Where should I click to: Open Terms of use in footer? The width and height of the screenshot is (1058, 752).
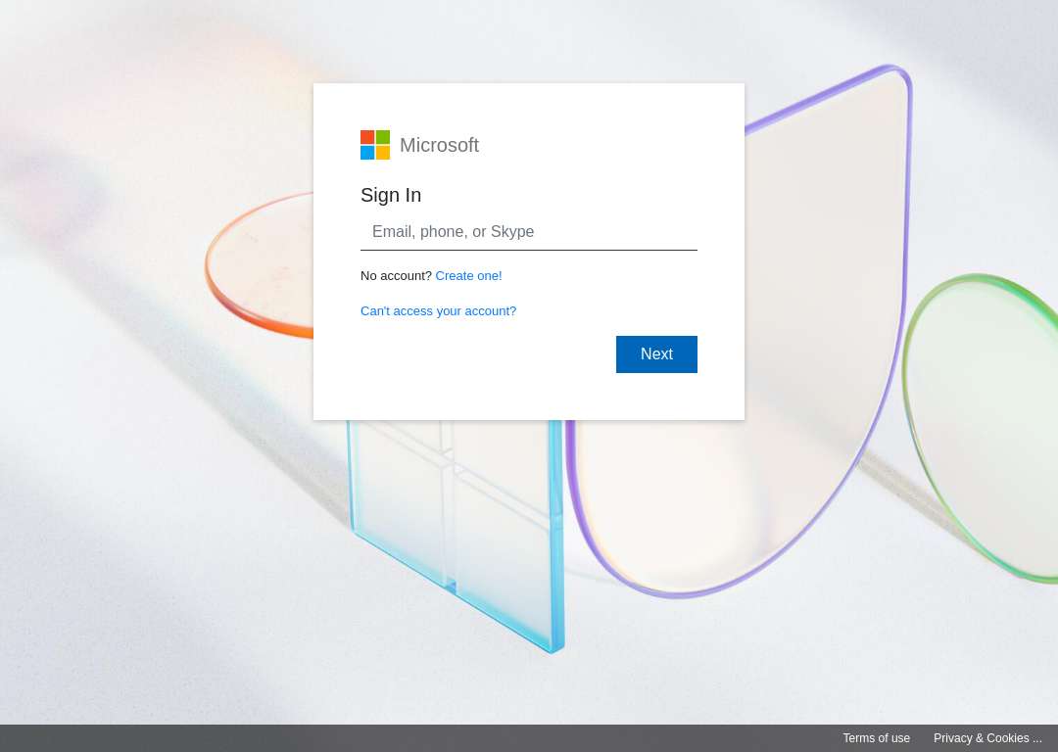pos(876,738)
